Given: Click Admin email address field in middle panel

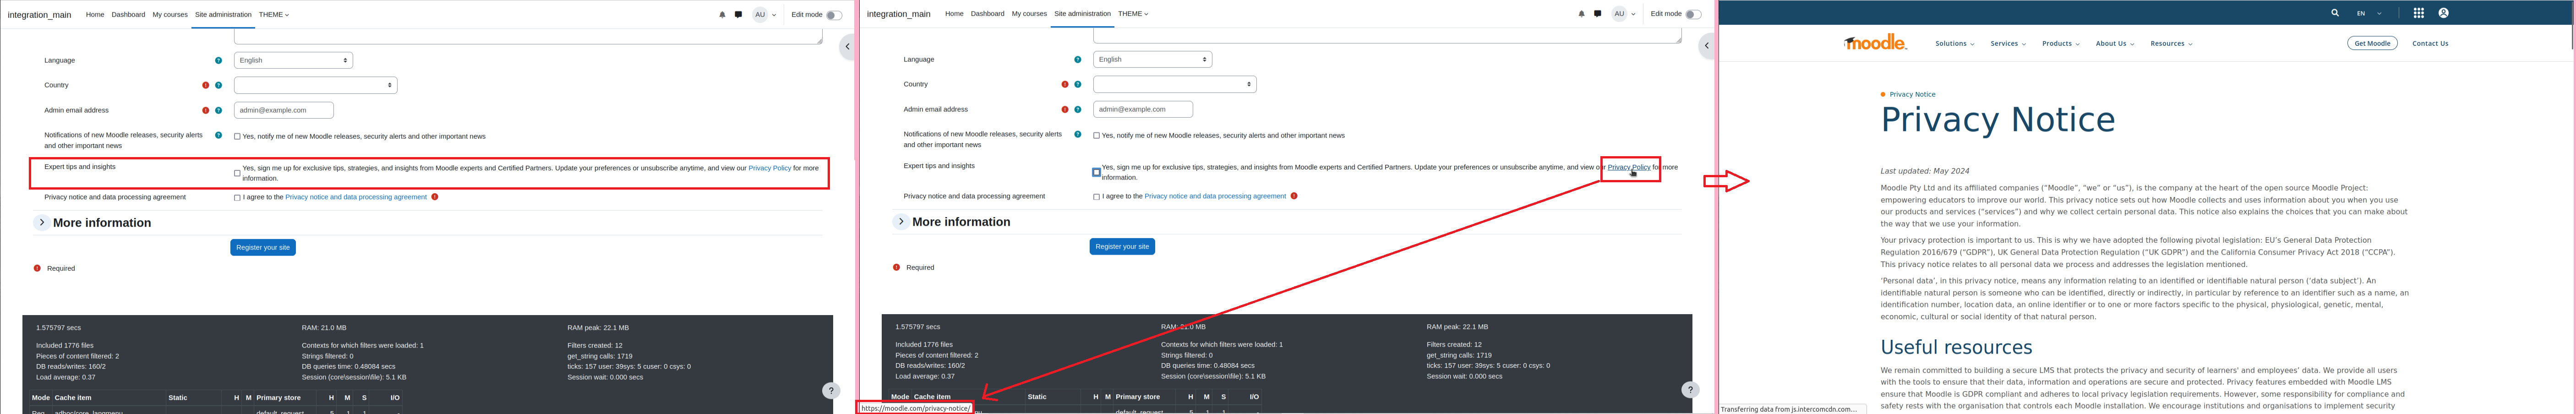Looking at the screenshot, I should [x=1143, y=109].
